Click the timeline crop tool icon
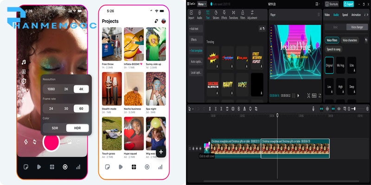This screenshot has height=185, width=371. (x=256, y=109)
